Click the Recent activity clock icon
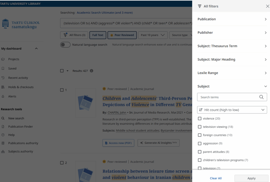The width and height of the screenshot is (270, 182). pyautogui.click(x=3, y=78)
